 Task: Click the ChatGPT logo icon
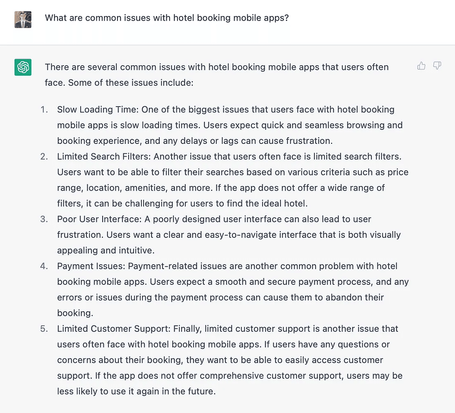click(x=23, y=67)
